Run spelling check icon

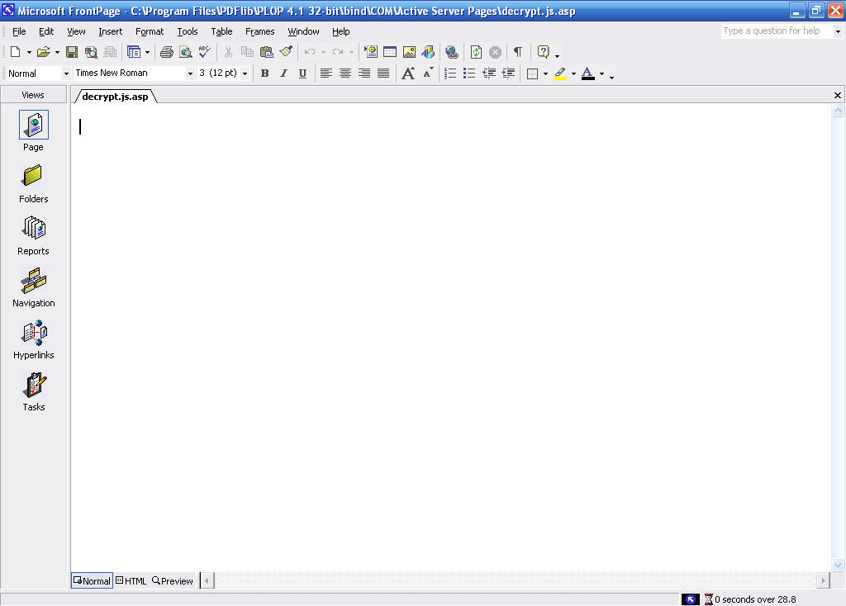(205, 52)
